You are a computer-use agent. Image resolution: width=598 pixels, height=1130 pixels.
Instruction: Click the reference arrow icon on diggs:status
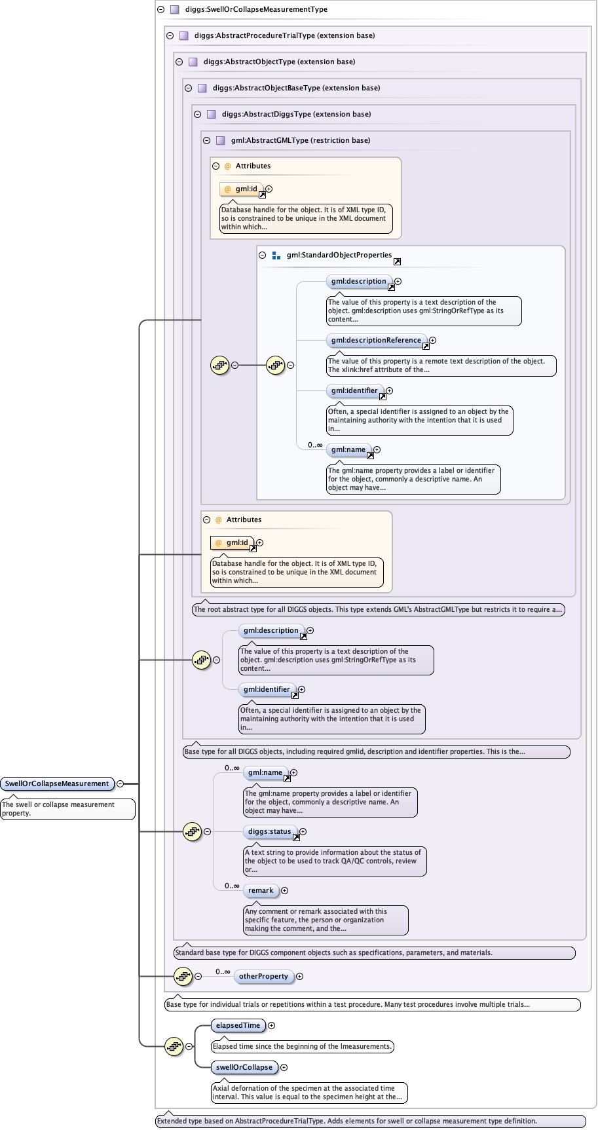coord(296,837)
